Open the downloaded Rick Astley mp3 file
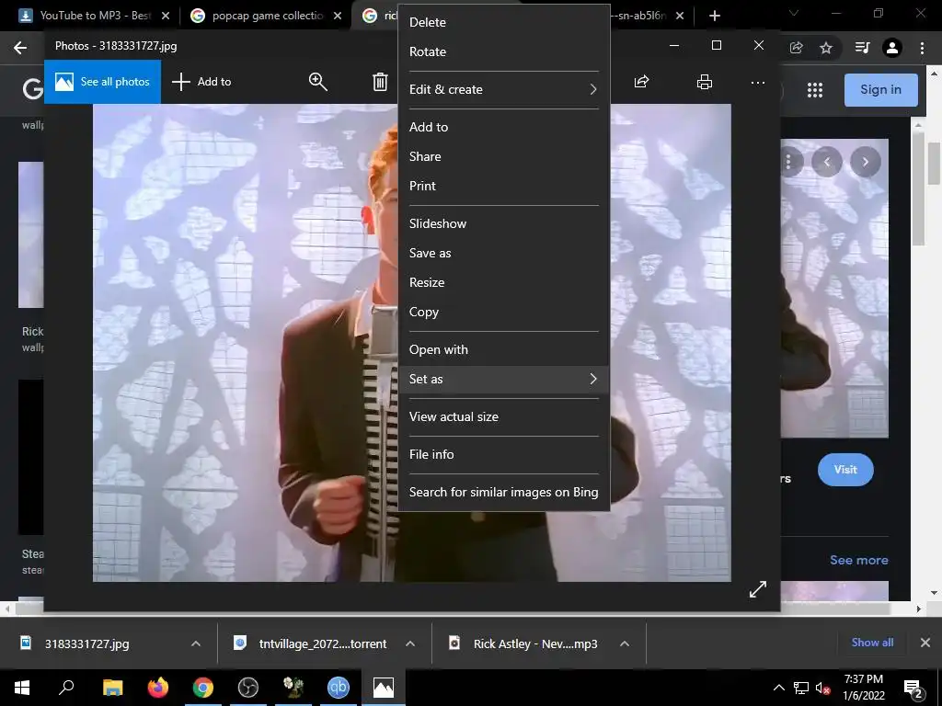The image size is (942, 706). pyautogui.click(x=534, y=643)
